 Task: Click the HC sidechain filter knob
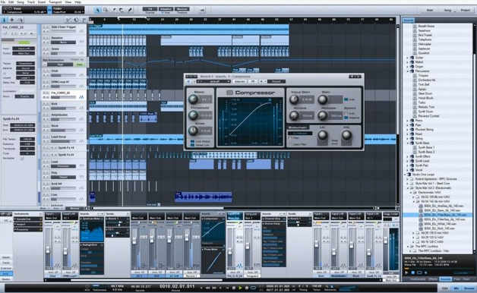pos(346,135)
